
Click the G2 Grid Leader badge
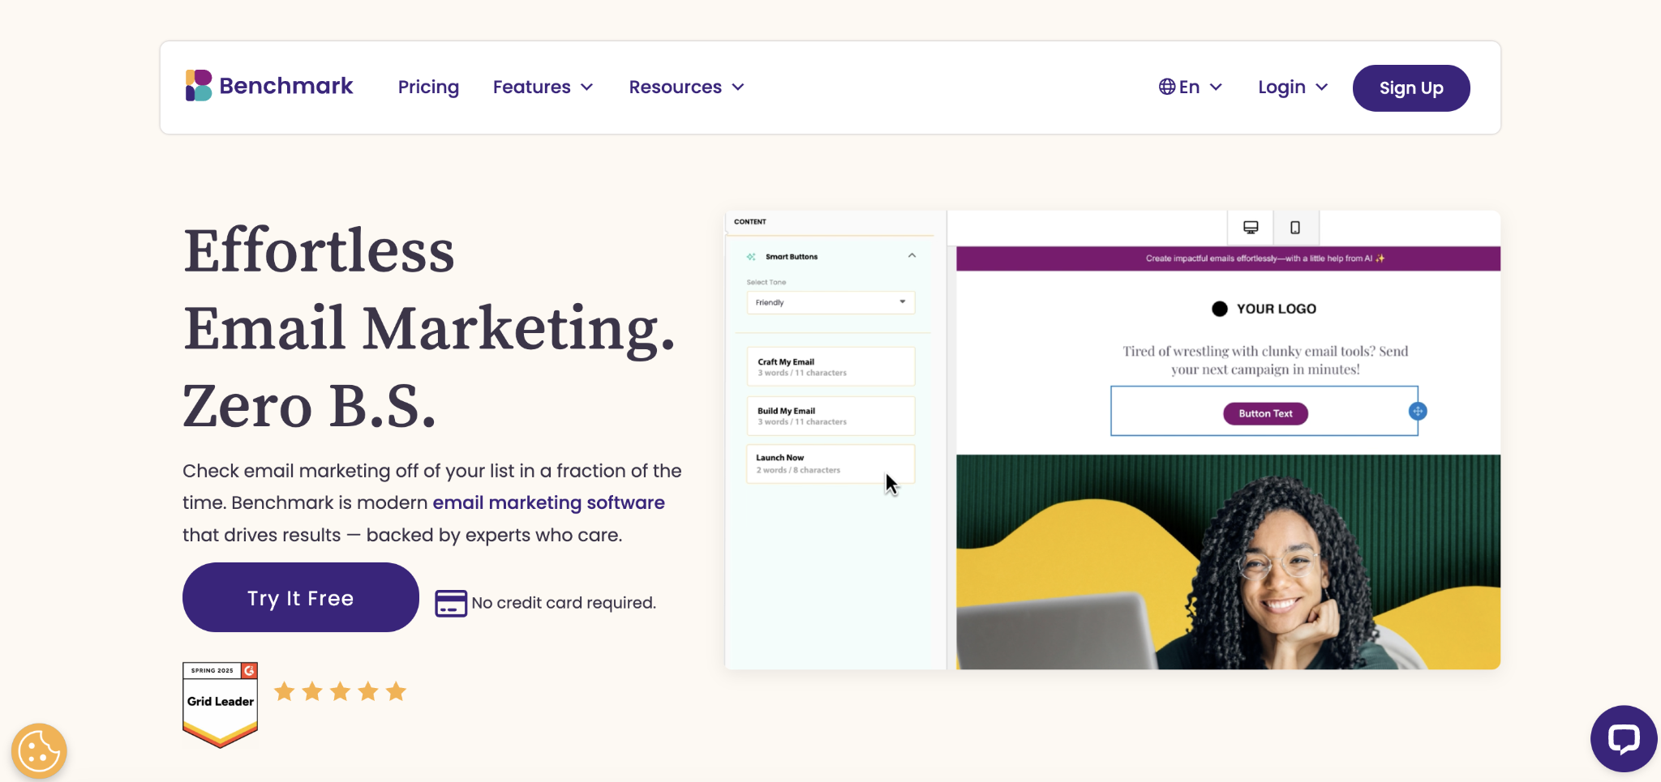point(220,703)
